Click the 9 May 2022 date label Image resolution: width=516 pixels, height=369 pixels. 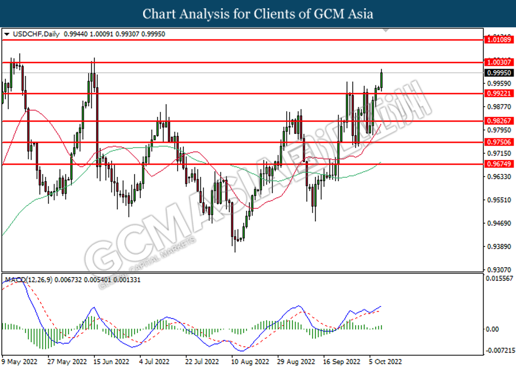[x=19, y=362]
